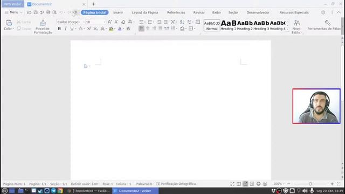Toggle Verificação Ortográfica in status bar
345x194 pixels.
pyautogui.click(x=176, y=184)
